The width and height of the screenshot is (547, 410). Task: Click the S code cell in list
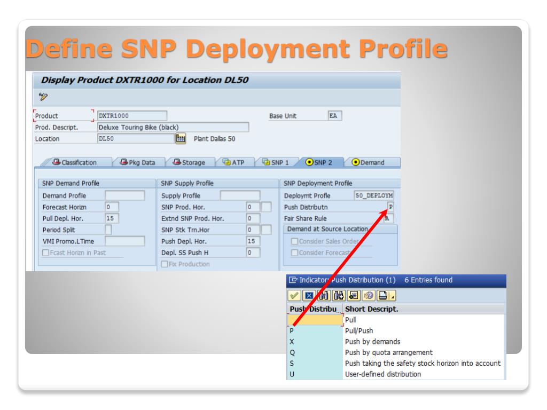tap(315, 363)
